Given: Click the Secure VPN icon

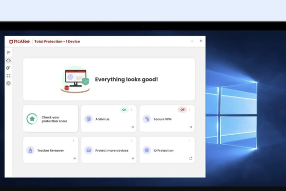Looking at the screenshot, I should (146, 119).
